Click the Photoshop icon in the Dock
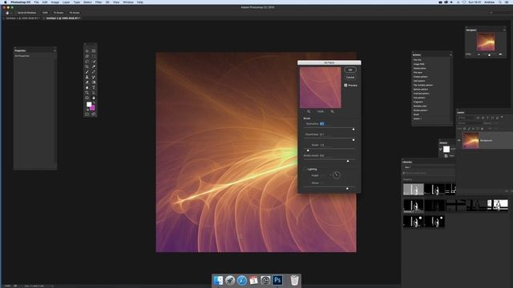This screenshot has height=288, width=513. click(277, 280)
